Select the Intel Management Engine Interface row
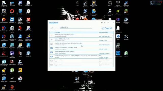The height and width of the screenshot is (91, 163). click(81, 52)
